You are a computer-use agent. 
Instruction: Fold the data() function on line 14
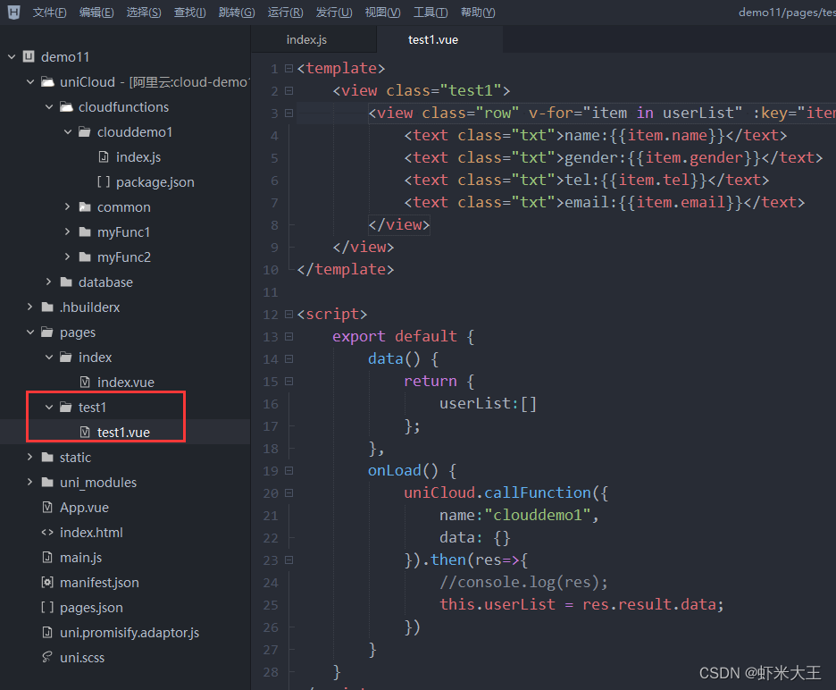pyautogui.click(x=289, y=359)
